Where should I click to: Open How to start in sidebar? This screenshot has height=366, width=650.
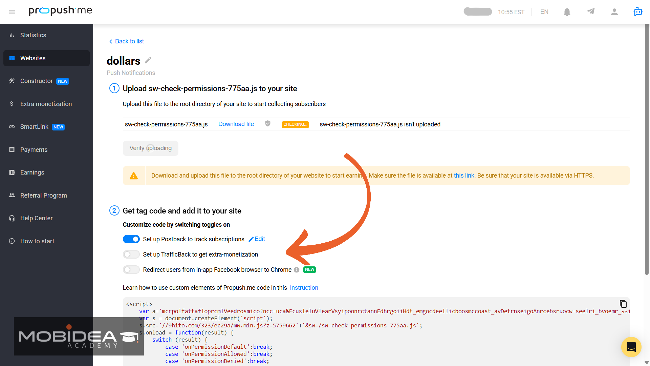pyautogui.click(x=47, y=241)
